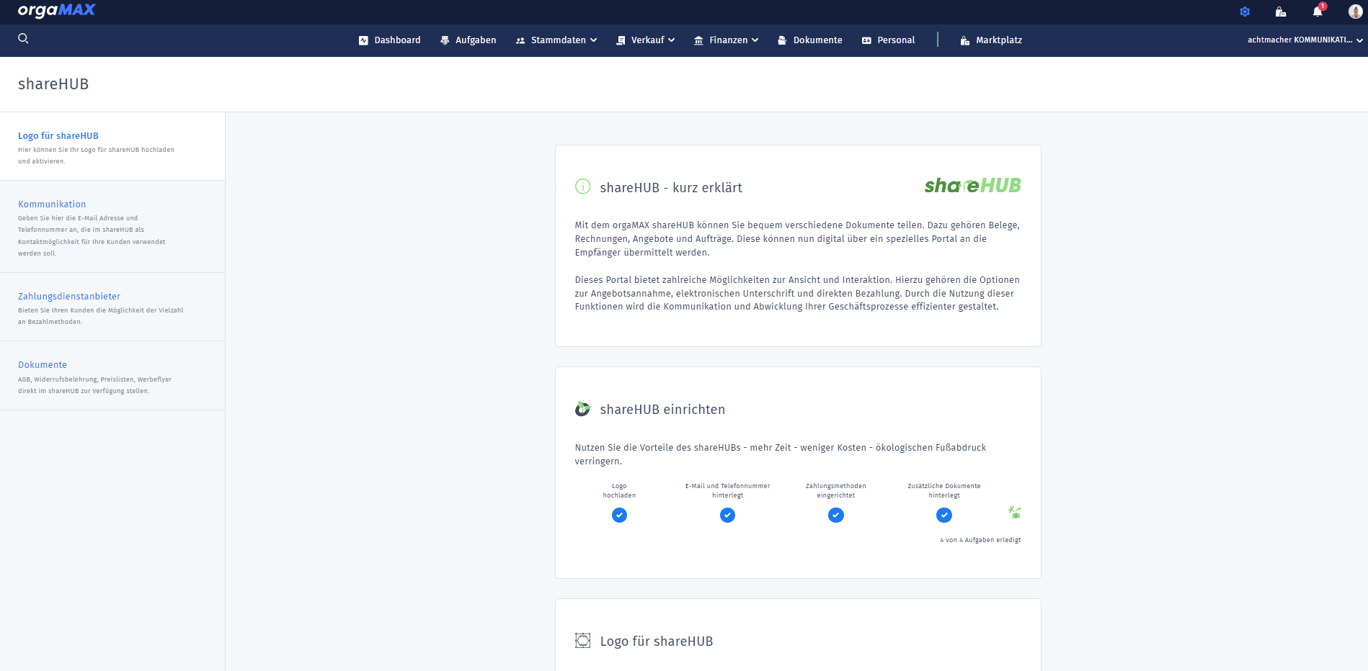Click the icon beside 'shareHUB einrichten'

pyautogui.click(x=582, y=409)
